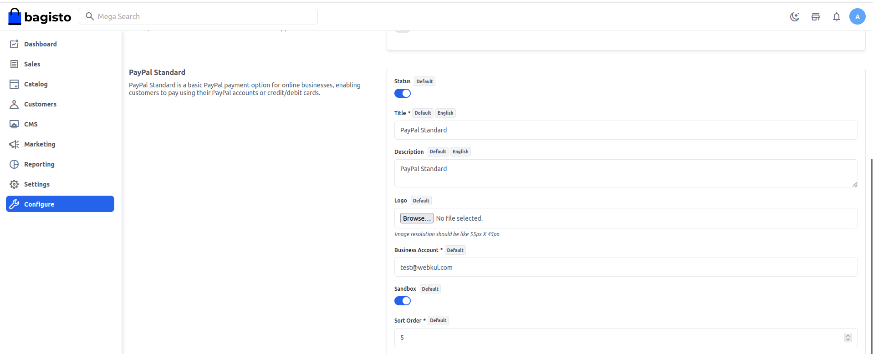The image size is (873, 354).
Task: Toggle dark mode moon icon
Action: 795,17
